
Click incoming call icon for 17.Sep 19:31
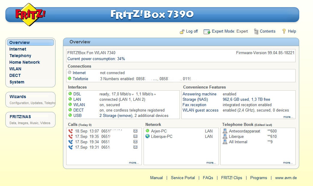[x=70, y=147]
